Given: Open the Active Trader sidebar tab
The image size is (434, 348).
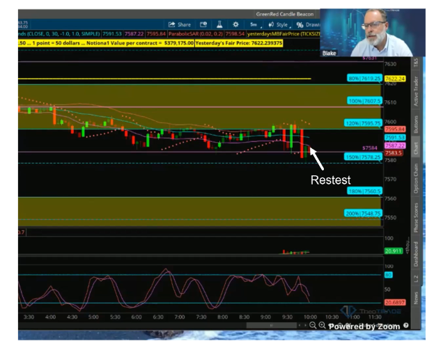Looking at the screenshot, I should pyautogui.click(x=416, y=91).
